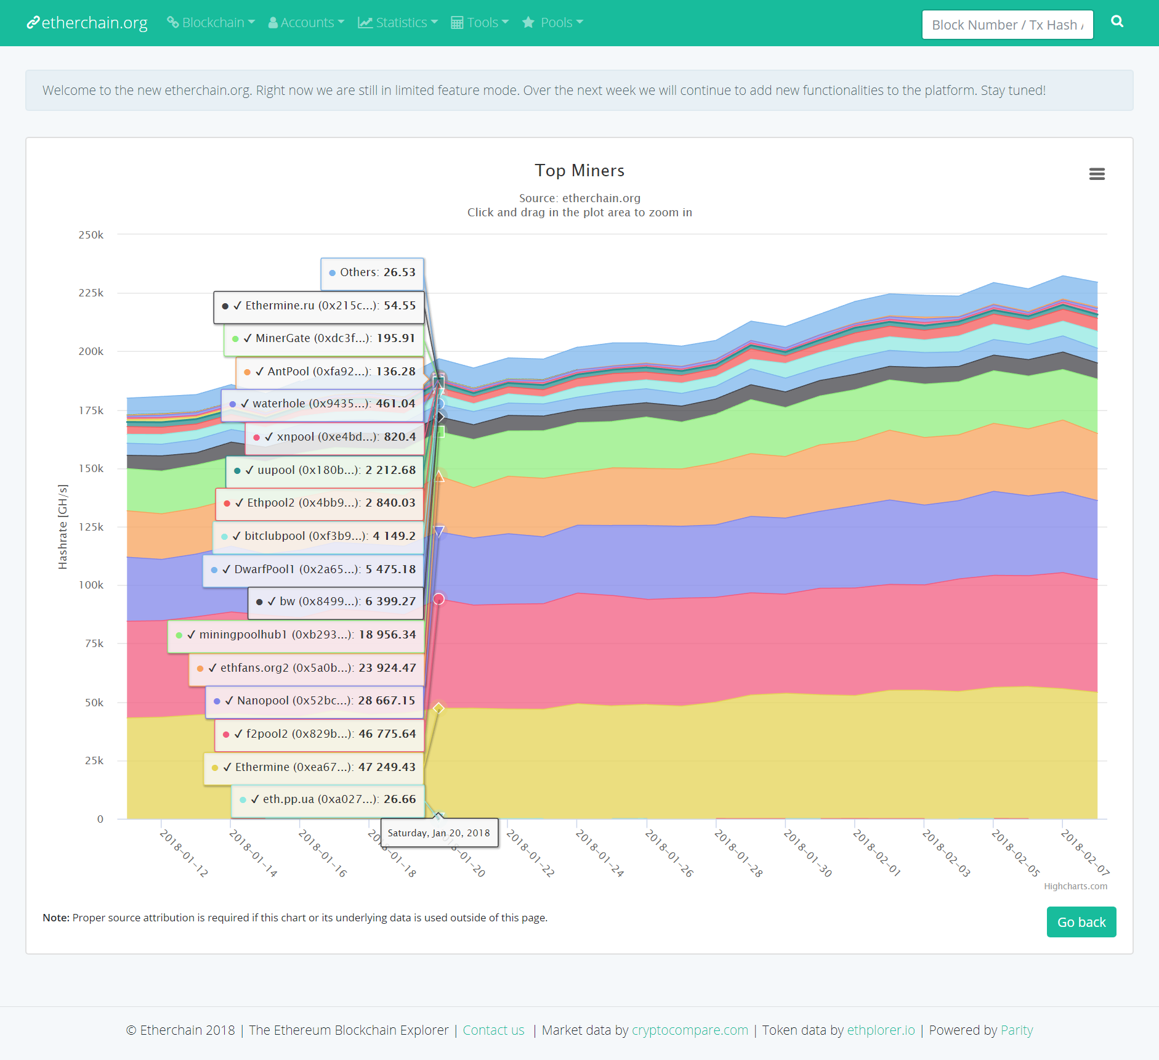The width and height of the screenshot is (1159, 1060).
Task: Click the 2018-01-12 x-axis label
Action: [x=184, y=852]
